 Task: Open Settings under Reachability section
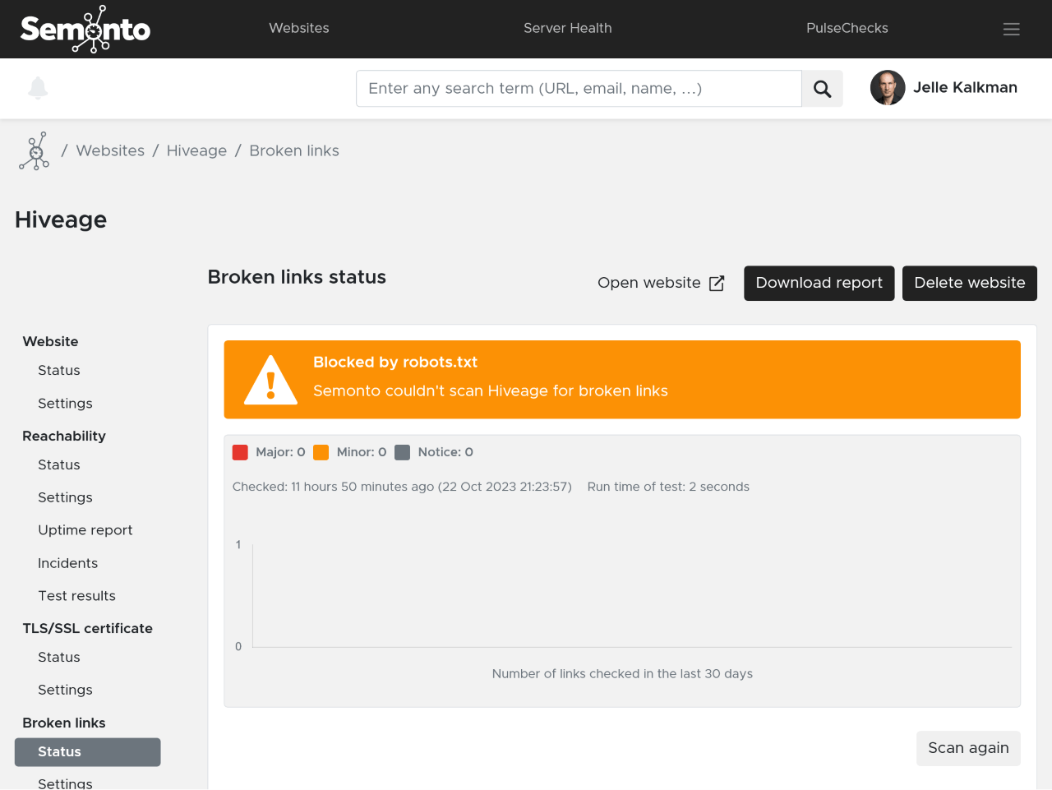point(65,498)
